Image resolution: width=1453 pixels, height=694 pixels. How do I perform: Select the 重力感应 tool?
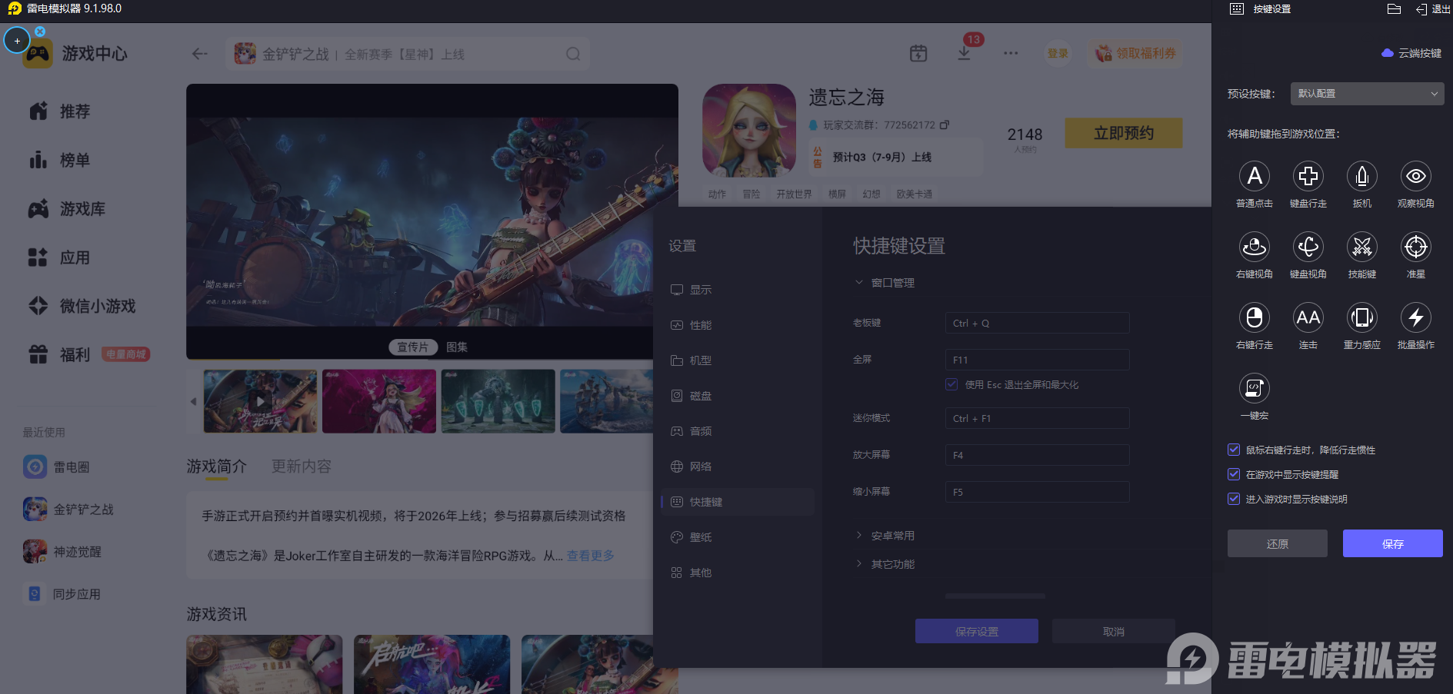[x=1362, y=318]
